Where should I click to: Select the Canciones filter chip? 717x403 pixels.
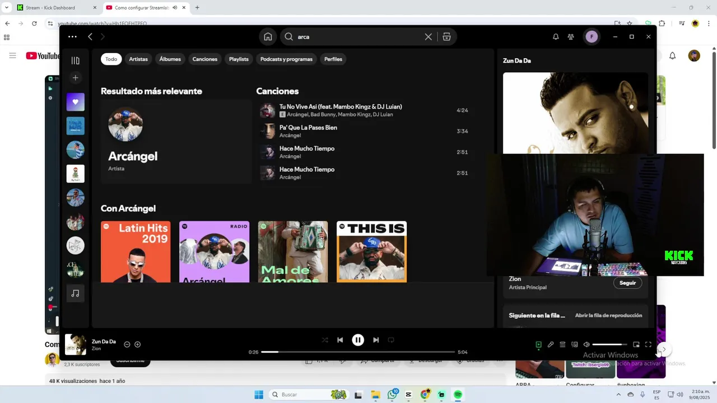coord(205,59)
